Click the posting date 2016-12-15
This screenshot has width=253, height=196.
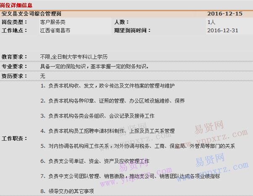(x=225, y=14)
